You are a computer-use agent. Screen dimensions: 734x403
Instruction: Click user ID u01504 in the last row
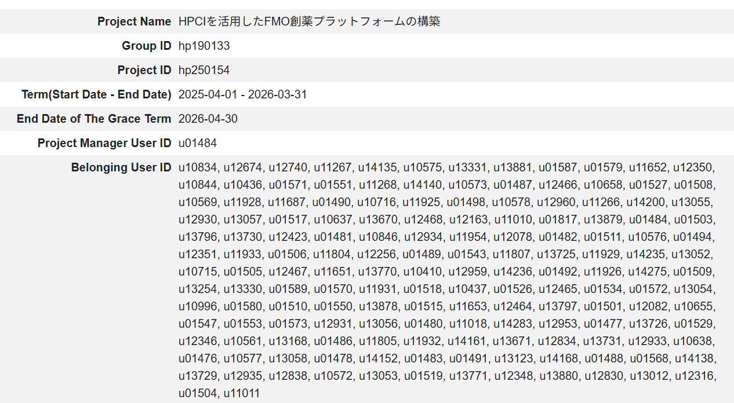(197, 394)
